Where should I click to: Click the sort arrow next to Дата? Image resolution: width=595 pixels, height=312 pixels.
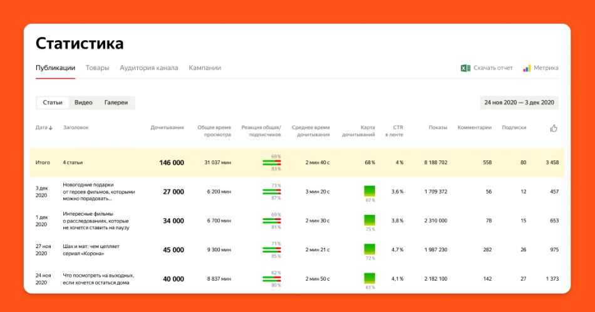coord(51,128)
